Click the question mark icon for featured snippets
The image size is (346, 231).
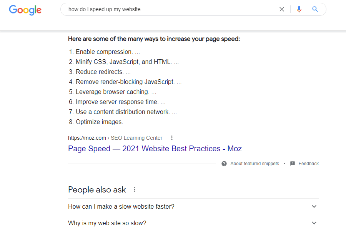(224, 164)
